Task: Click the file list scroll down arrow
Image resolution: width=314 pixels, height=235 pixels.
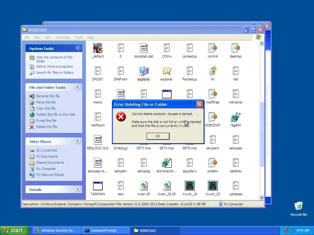Action: pos(262,197)
